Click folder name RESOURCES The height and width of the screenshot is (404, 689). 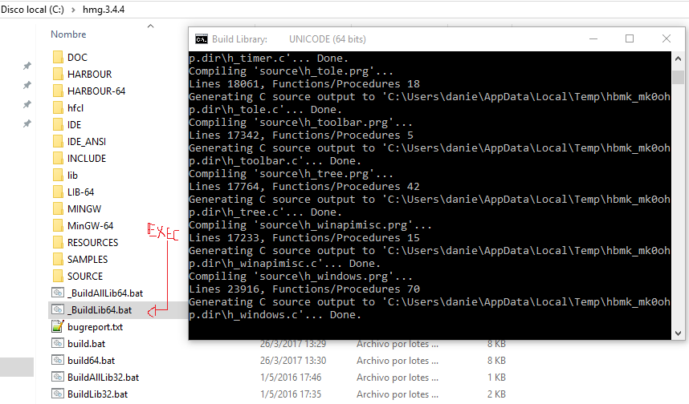pos(92,243)
